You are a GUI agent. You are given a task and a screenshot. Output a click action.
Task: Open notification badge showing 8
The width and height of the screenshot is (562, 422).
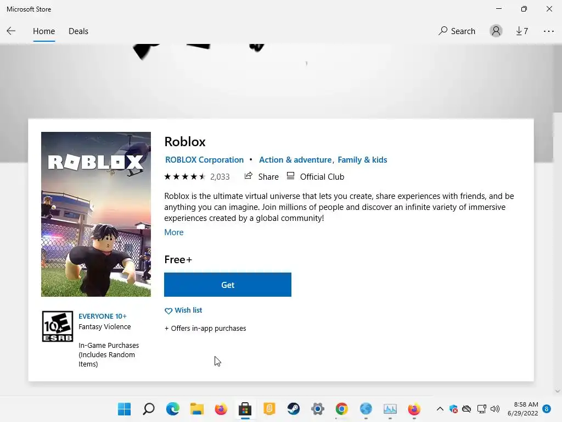[x=547, y=409]
